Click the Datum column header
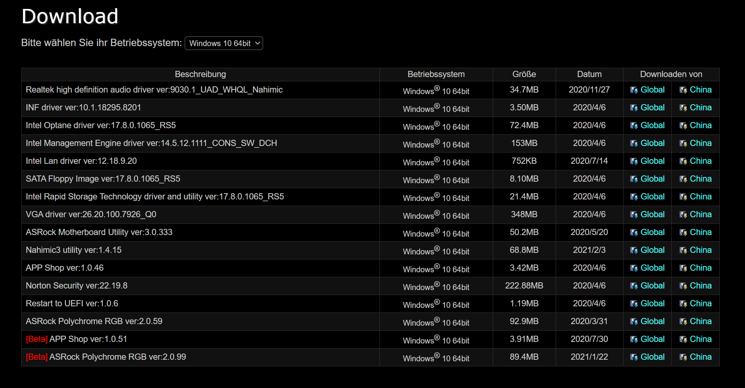The image size is (745, 388). 589,74
